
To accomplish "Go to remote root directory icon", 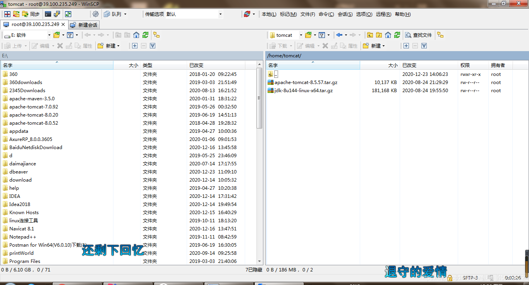I will click(x=379, y=35).
